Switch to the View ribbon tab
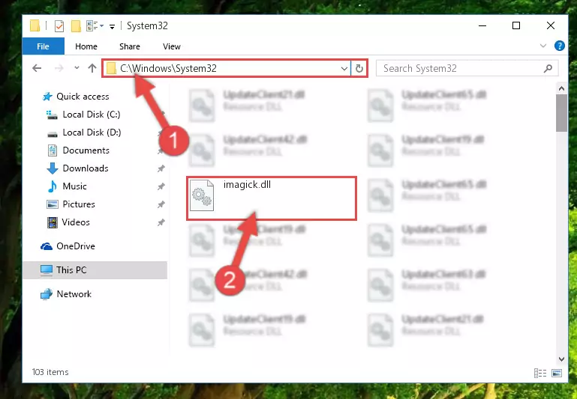 click(172, 46)
